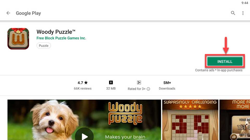
Task: Go back using the left arrow
Action: point(8,13)
